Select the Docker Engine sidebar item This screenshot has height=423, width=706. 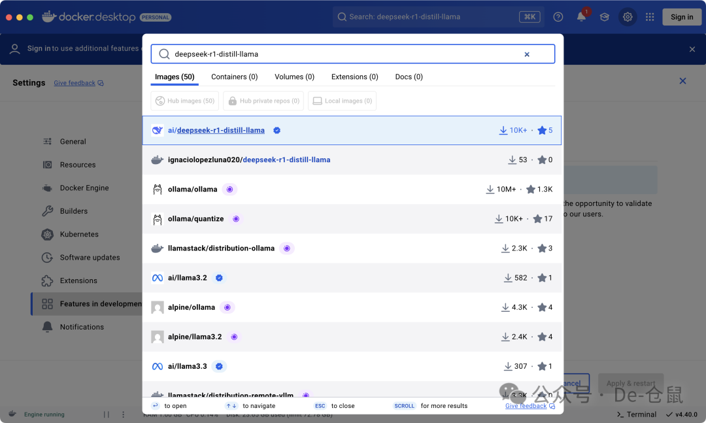pos(78,188)
